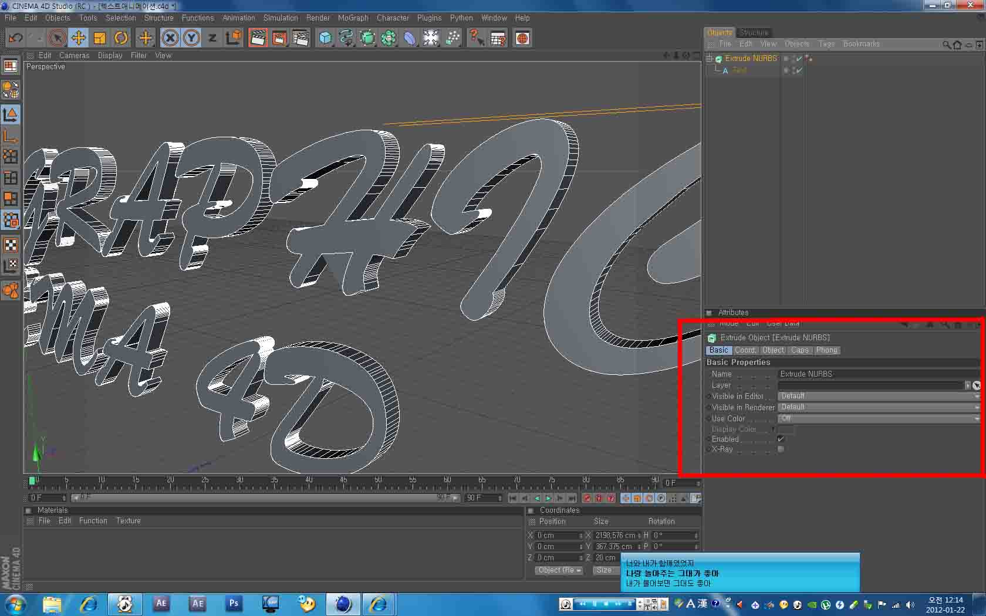
Task: Open the NURBS generator icon
Action: (367, 38)
